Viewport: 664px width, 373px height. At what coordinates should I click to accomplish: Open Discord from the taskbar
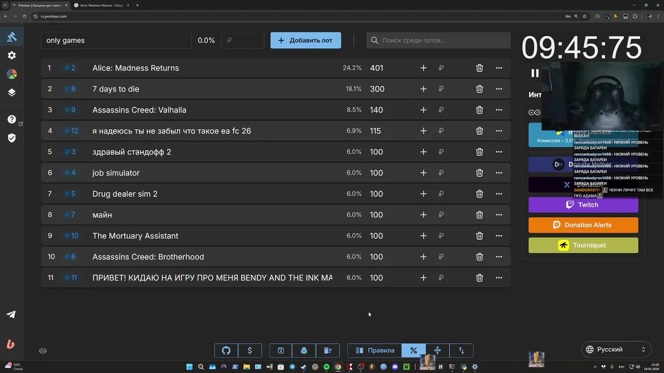pos(395,367)
